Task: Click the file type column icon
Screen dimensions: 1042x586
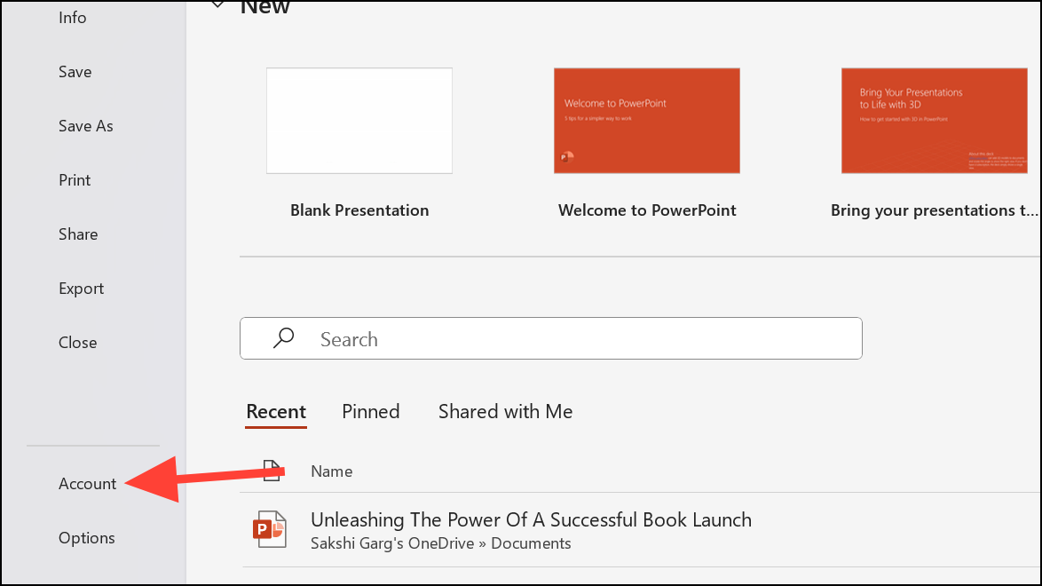Action: click(x=272, y=471)
